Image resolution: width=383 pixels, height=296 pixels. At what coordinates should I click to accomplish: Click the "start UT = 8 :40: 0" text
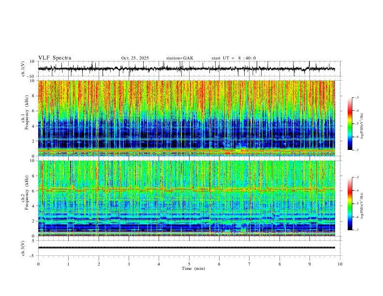click(234, 58)
